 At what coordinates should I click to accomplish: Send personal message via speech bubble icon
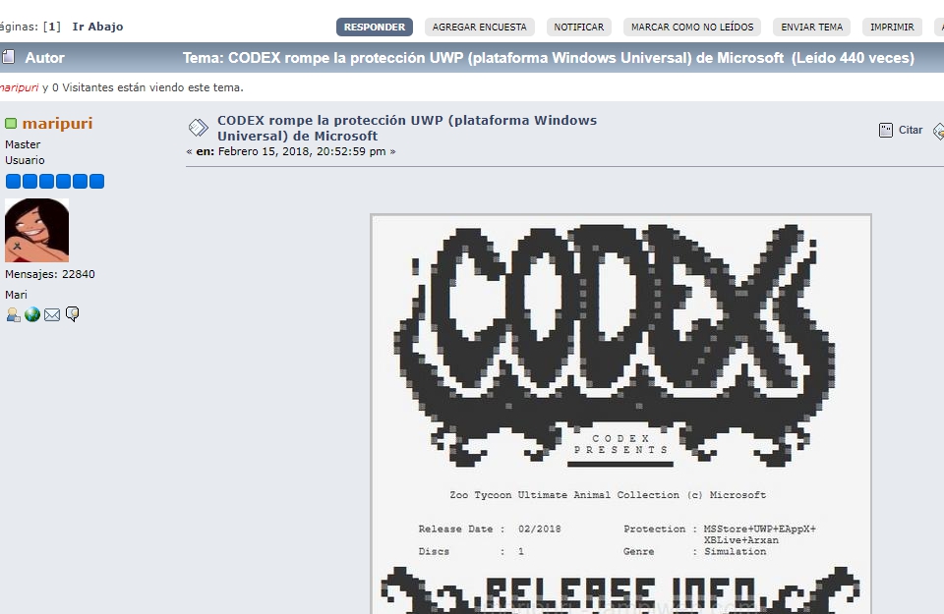(72, 314)
